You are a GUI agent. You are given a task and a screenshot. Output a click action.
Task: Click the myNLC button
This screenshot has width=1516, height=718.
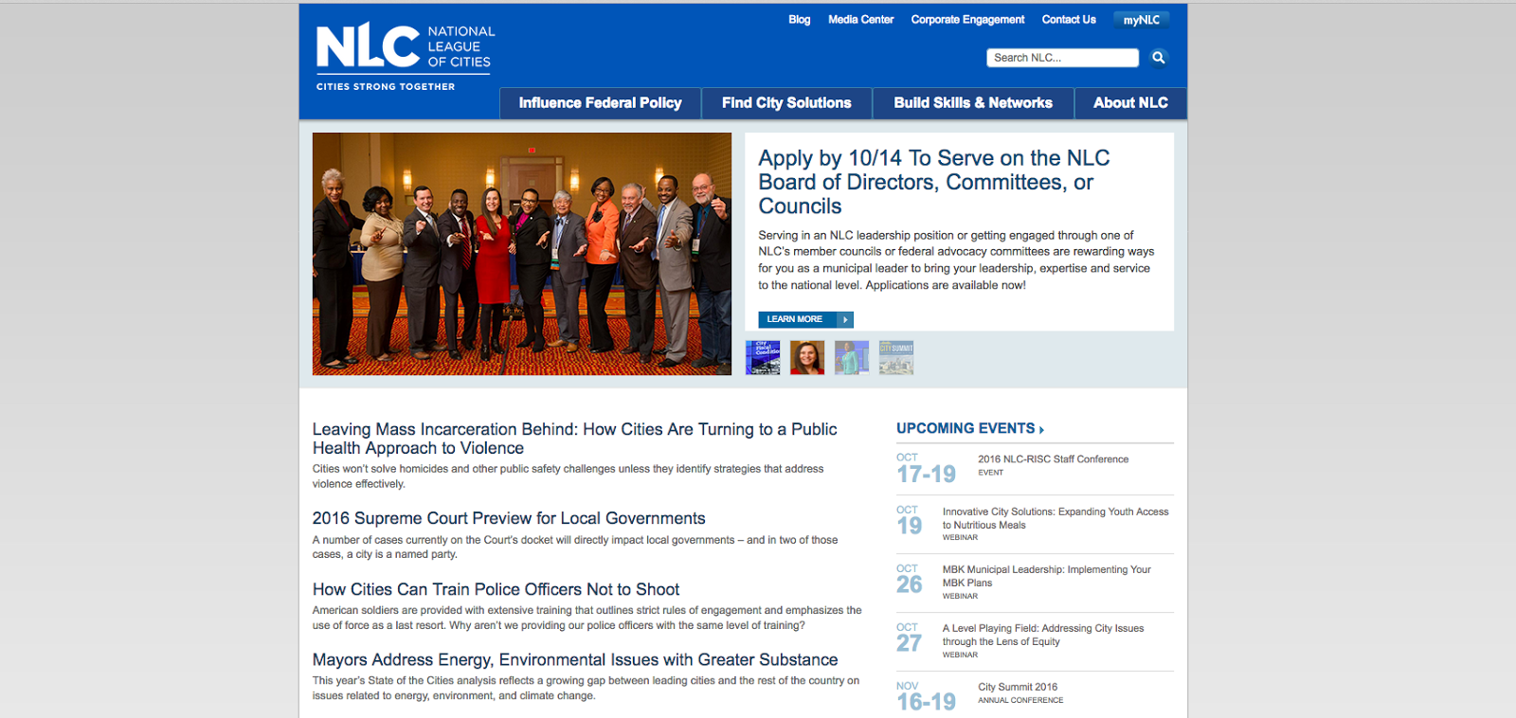tap(1141, 20)
